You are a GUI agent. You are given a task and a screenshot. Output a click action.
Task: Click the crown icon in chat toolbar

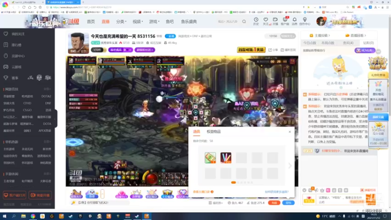[x=322, y=190]
